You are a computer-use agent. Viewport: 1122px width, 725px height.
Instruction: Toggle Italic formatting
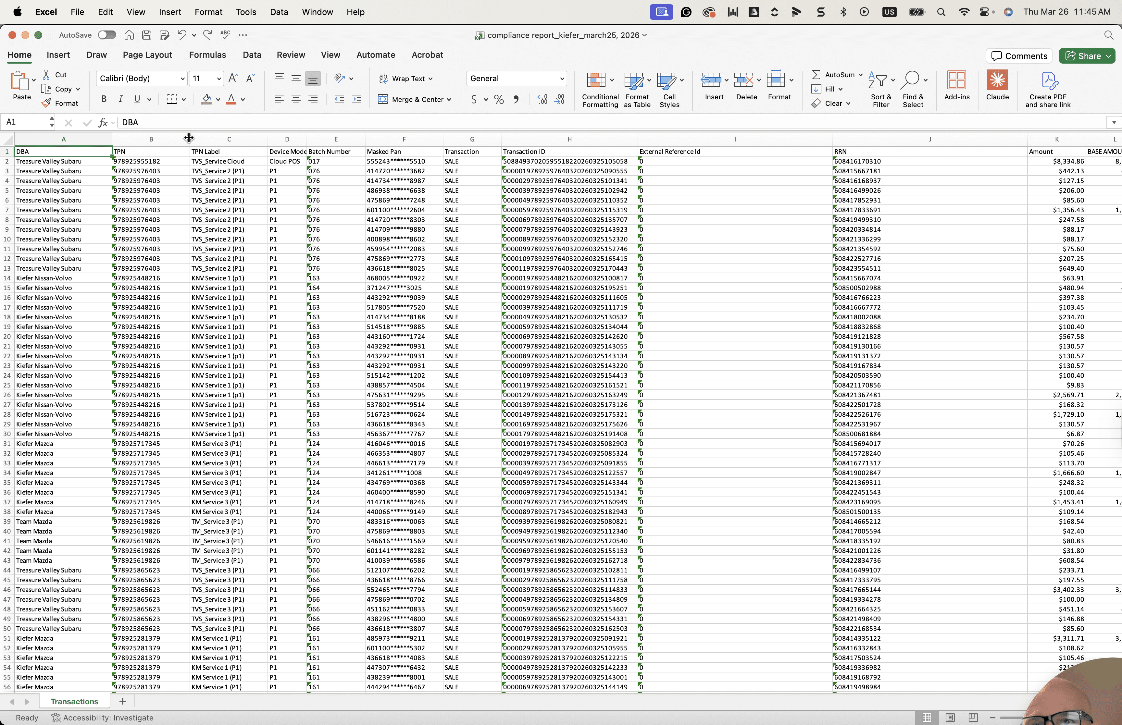click(120, 99)
